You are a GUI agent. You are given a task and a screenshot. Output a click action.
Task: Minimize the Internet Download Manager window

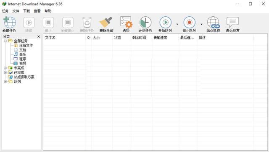237,4
